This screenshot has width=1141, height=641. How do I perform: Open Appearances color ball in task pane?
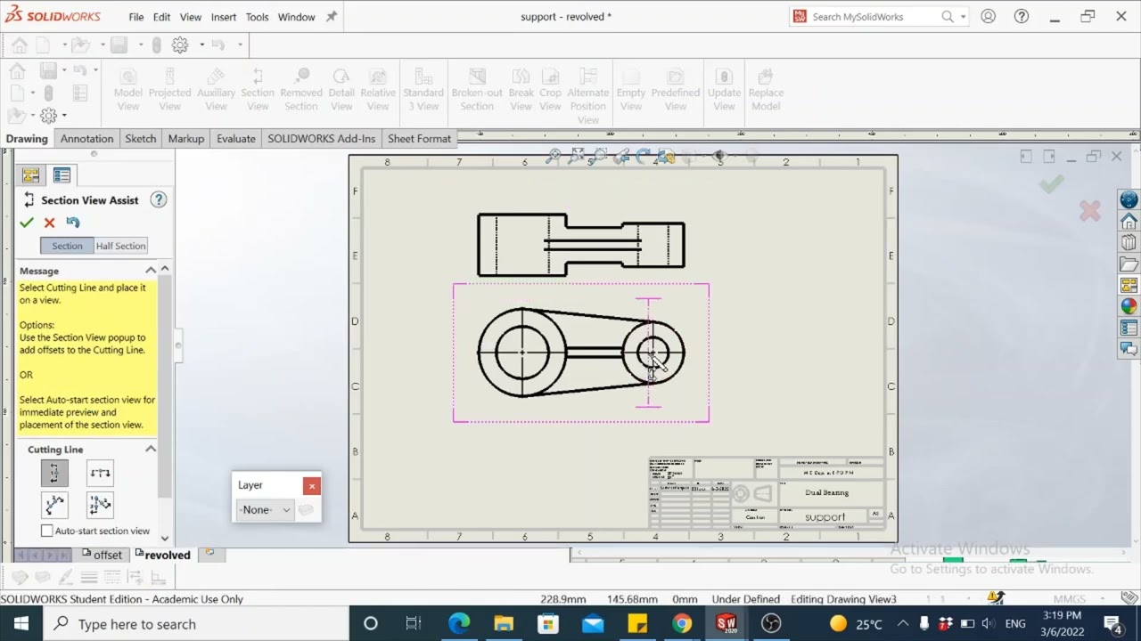click(1129, 306)
